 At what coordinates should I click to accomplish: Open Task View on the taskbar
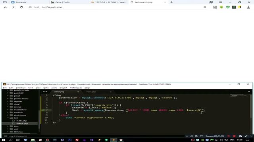pyautogui.click(x=18, y=140)
